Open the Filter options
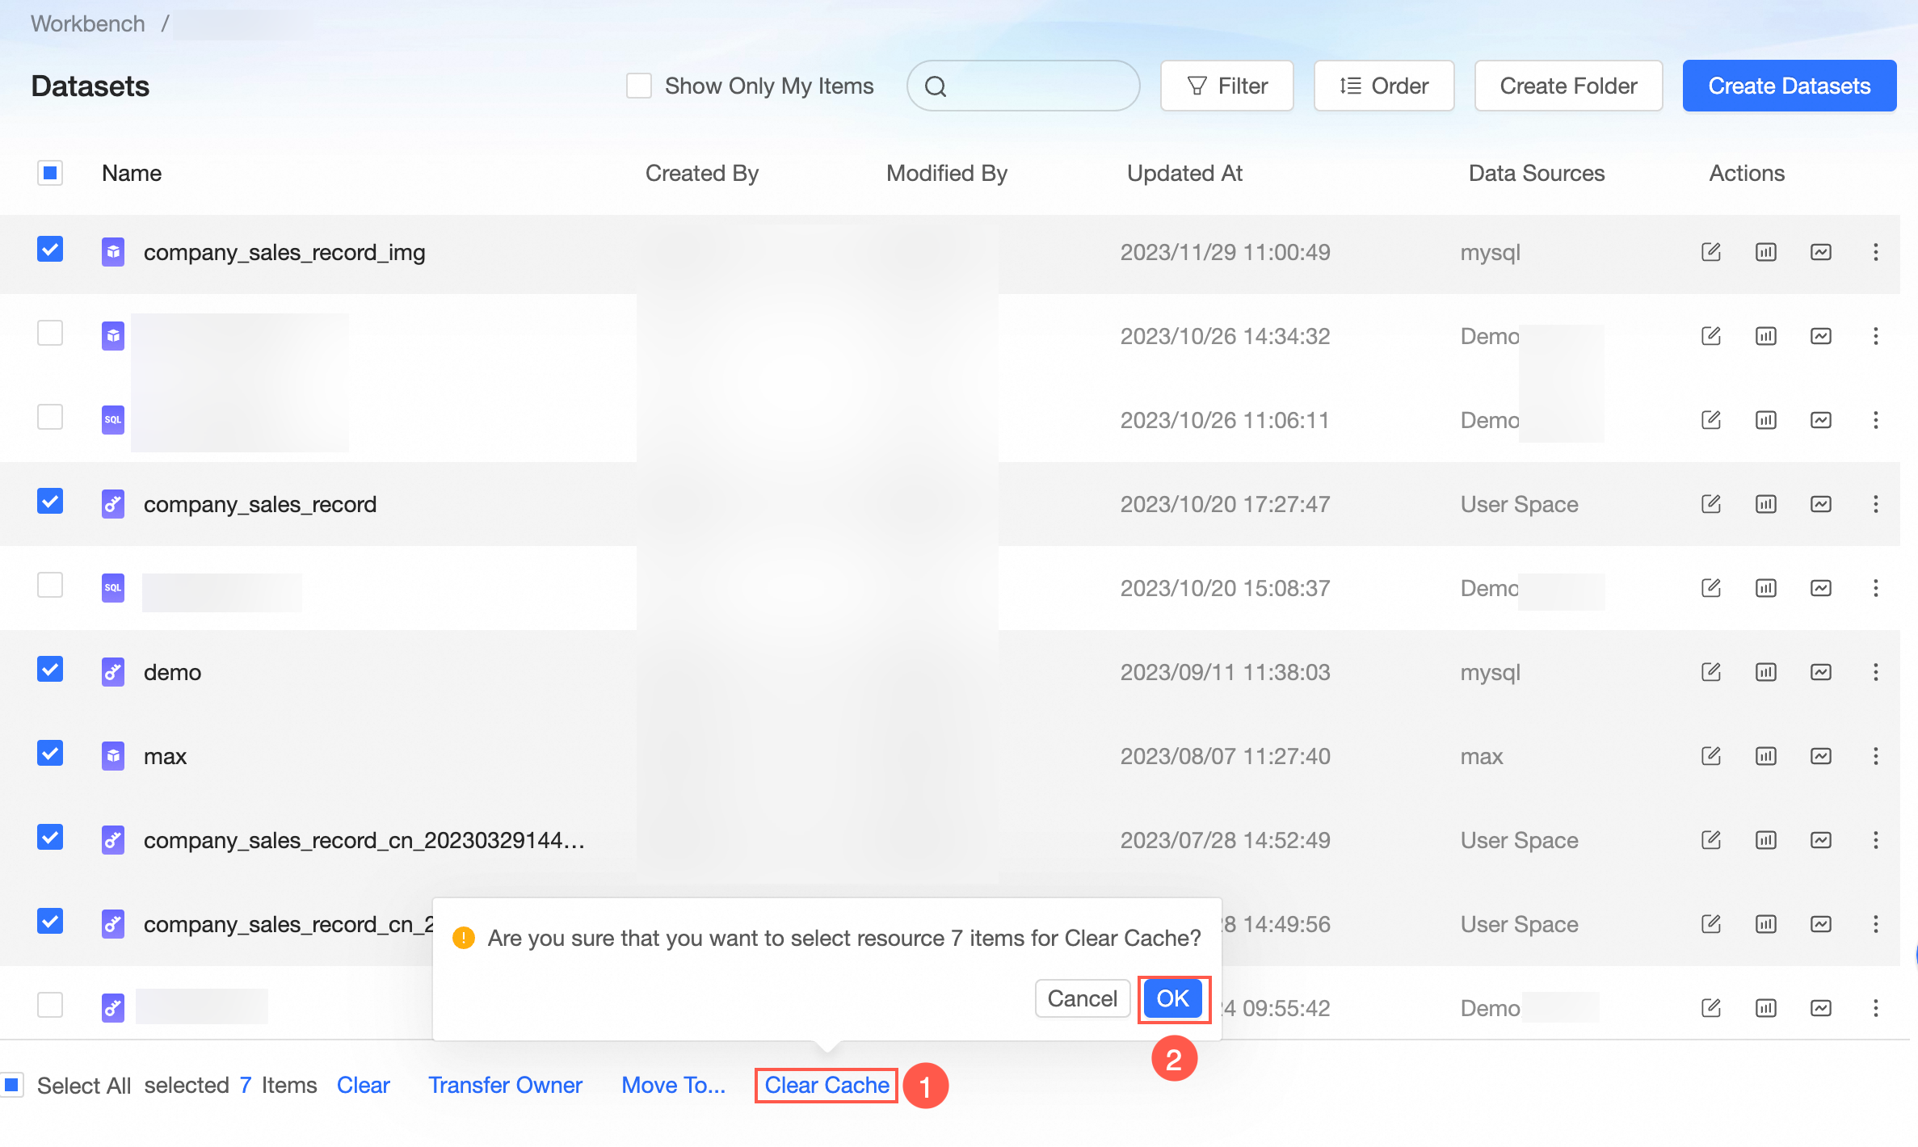The width and height of the screenshot is (1918, 1147). pos(1226,86)
